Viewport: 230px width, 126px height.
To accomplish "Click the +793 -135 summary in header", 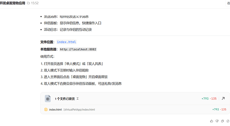I will 209,99.
